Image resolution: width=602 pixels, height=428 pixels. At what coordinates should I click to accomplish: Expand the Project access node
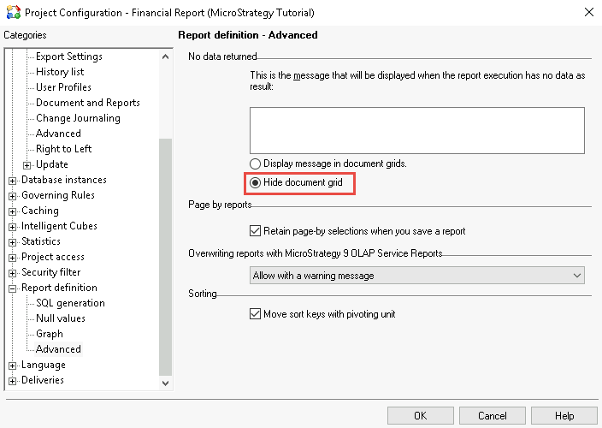[12, 258]
